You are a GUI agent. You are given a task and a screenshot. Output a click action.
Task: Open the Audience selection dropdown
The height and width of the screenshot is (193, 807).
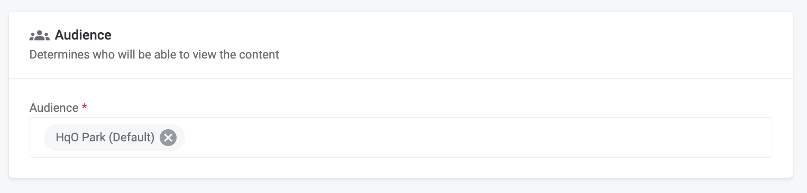tap(400, 137)
